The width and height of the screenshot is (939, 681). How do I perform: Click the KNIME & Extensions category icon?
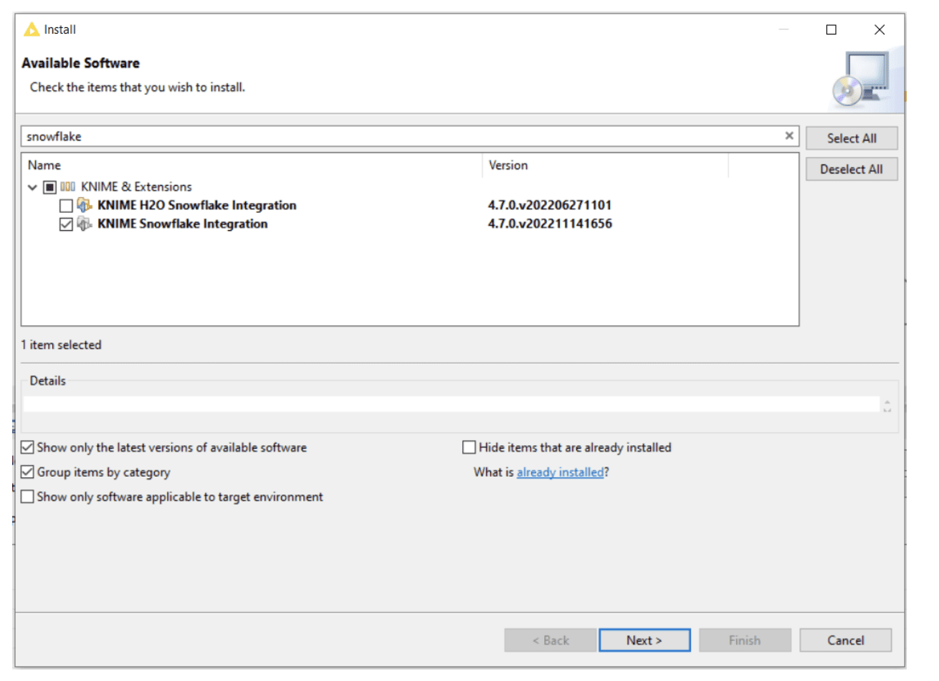click(x=68, y=186)
